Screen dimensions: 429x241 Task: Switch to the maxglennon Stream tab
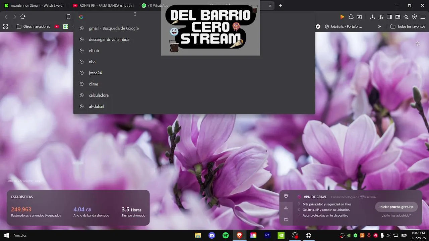pos(35,5)
